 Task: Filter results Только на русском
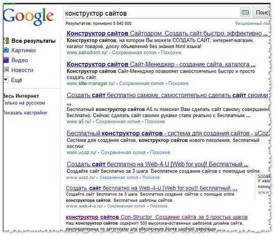coord(24,103)
